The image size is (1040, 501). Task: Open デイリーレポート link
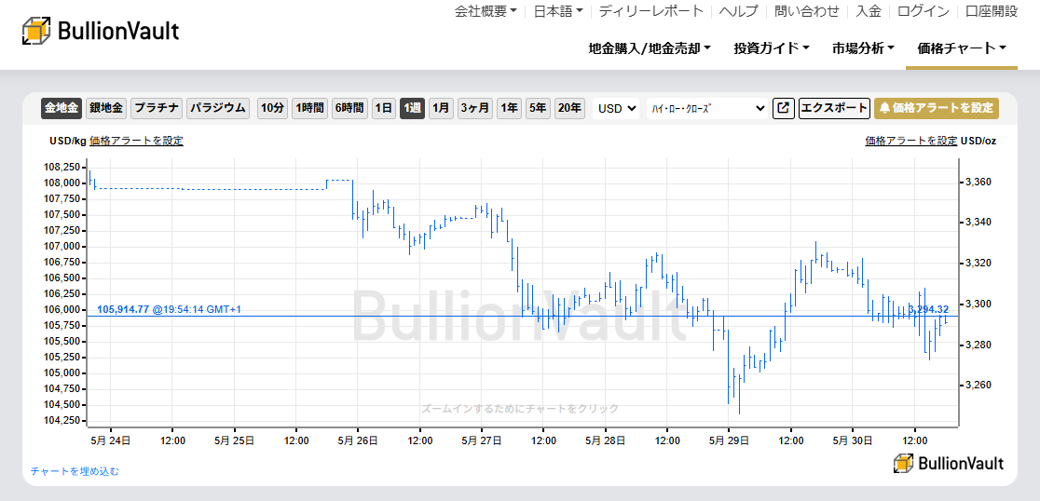point(650,11)
